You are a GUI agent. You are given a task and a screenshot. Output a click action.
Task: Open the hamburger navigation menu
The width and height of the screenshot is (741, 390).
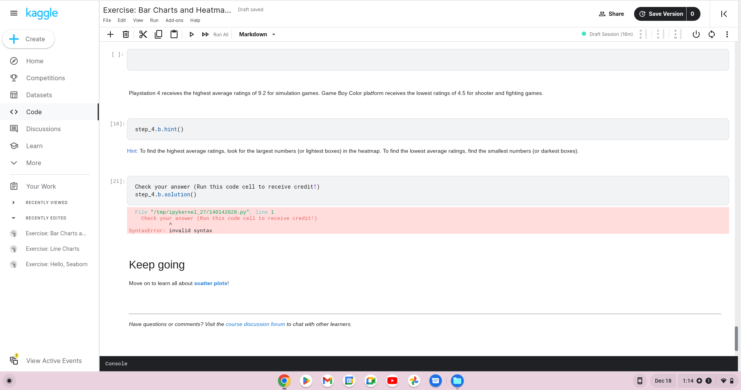[x=14, y=13]
